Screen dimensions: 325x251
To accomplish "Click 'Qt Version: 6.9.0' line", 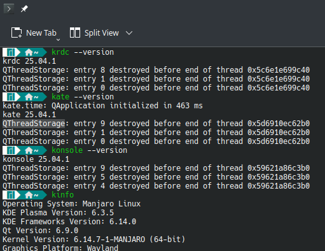I will pyautogui.click(x=41, y=231).
